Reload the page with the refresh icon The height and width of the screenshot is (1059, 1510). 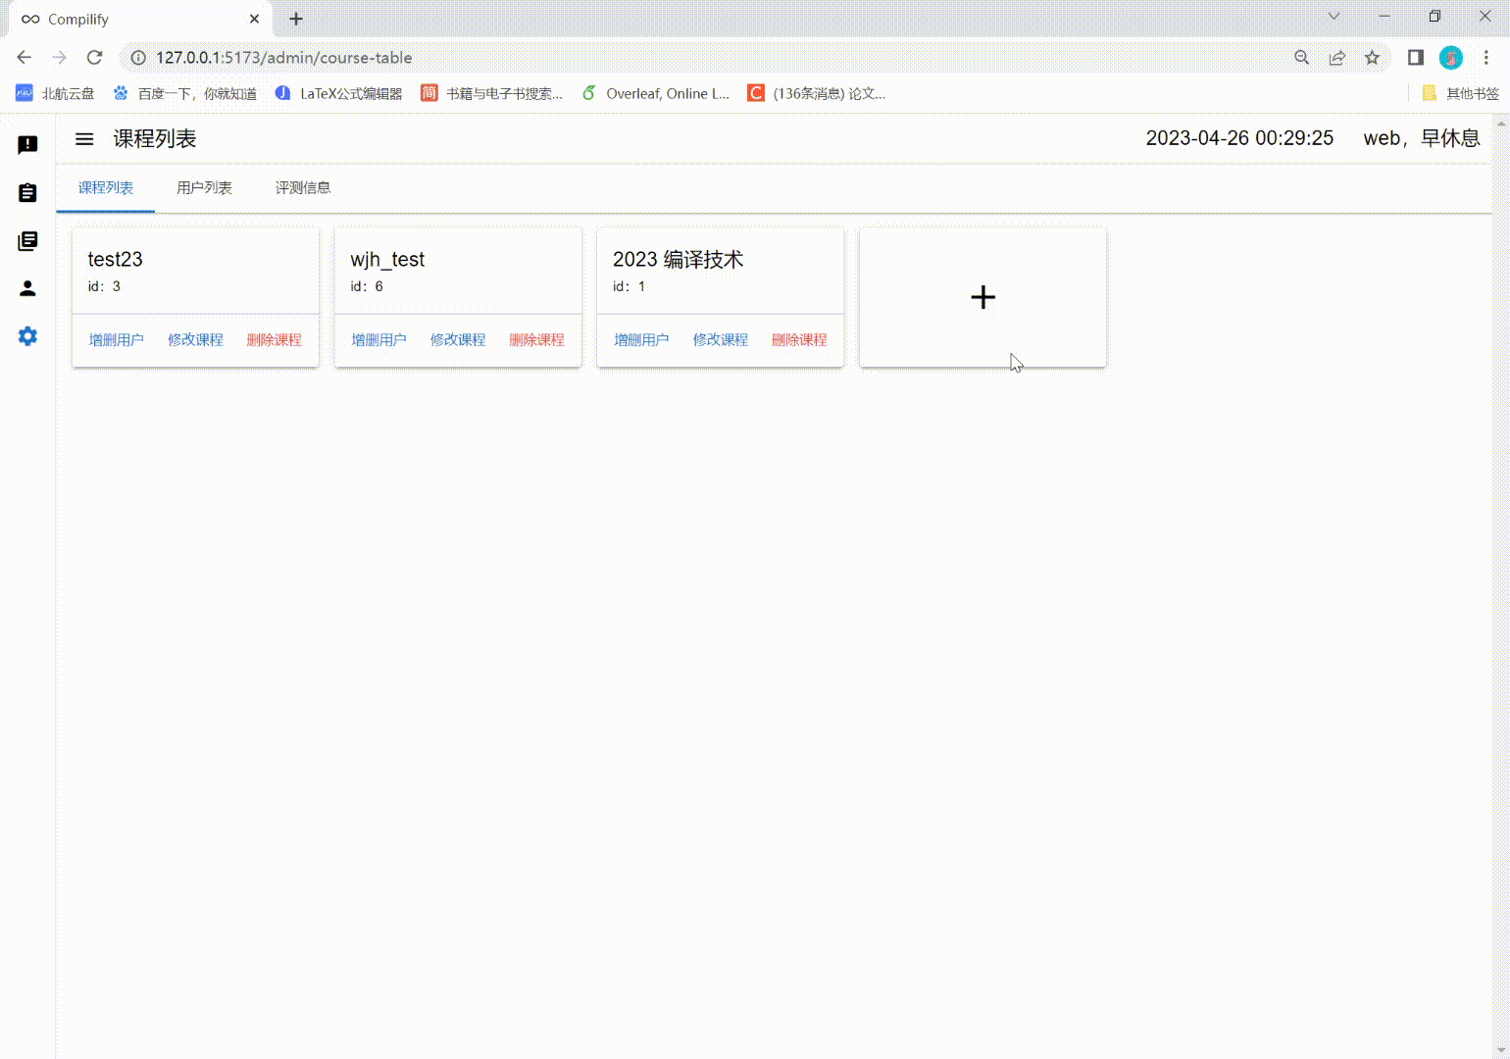(94, 57)
